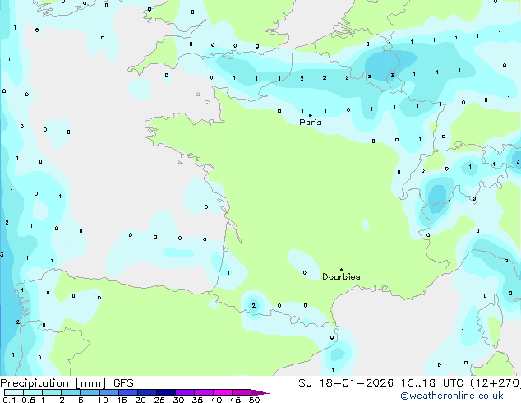Click the 'Precipitation [mm]' title text
This screenshot has height=403, width=521.
point(53,383)
